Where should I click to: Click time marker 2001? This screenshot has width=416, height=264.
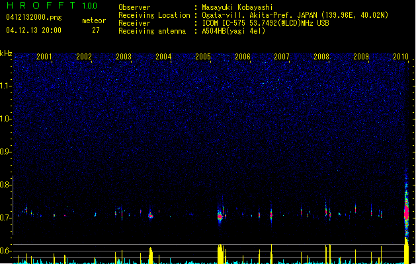pyautogui.click(x=44, y=57)
